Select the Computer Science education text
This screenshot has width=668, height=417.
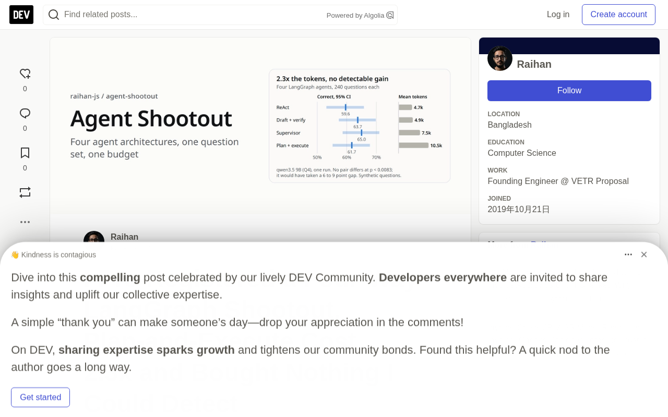[522, 153]
